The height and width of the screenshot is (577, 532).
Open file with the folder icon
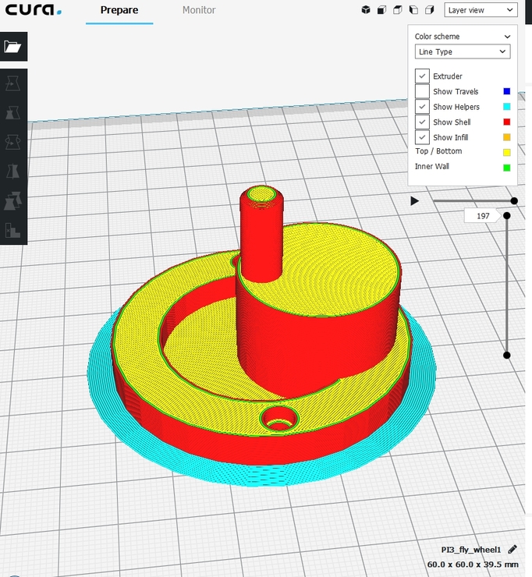(x=12, y=47)
